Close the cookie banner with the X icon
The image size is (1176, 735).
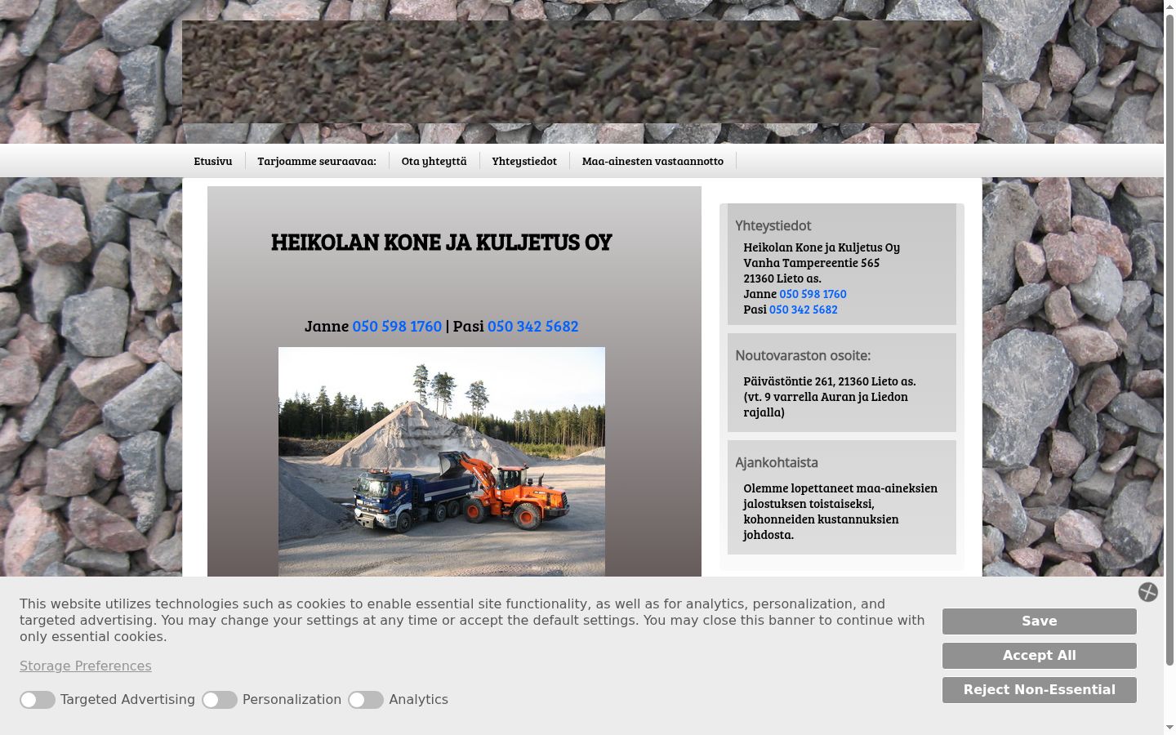click(x=1148, y=592)
